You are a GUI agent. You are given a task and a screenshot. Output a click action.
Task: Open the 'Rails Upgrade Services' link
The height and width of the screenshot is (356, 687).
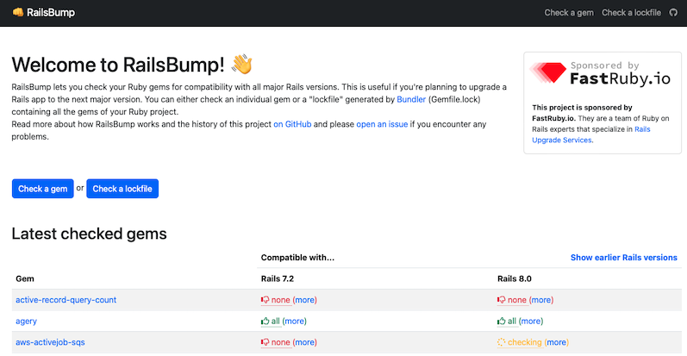591,134
